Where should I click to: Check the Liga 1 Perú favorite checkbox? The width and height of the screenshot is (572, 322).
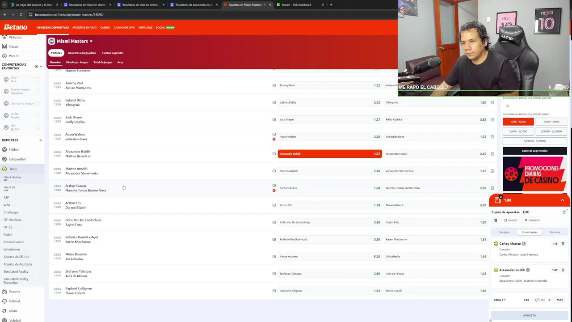coord(38,80)
